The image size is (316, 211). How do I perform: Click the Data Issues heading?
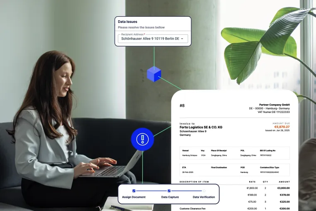pos(127,22)
